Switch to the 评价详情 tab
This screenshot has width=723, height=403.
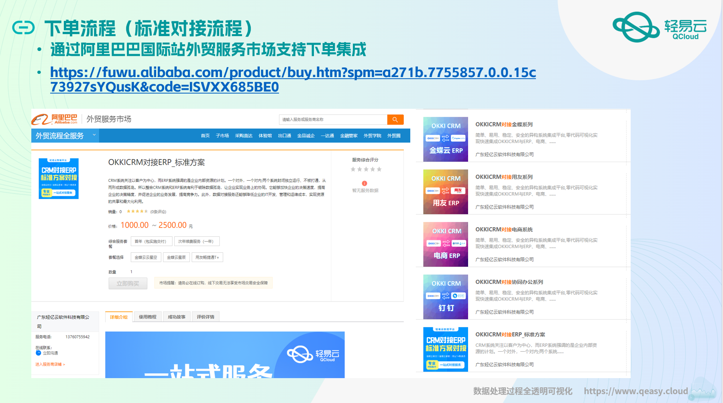[x=206, y=317]
